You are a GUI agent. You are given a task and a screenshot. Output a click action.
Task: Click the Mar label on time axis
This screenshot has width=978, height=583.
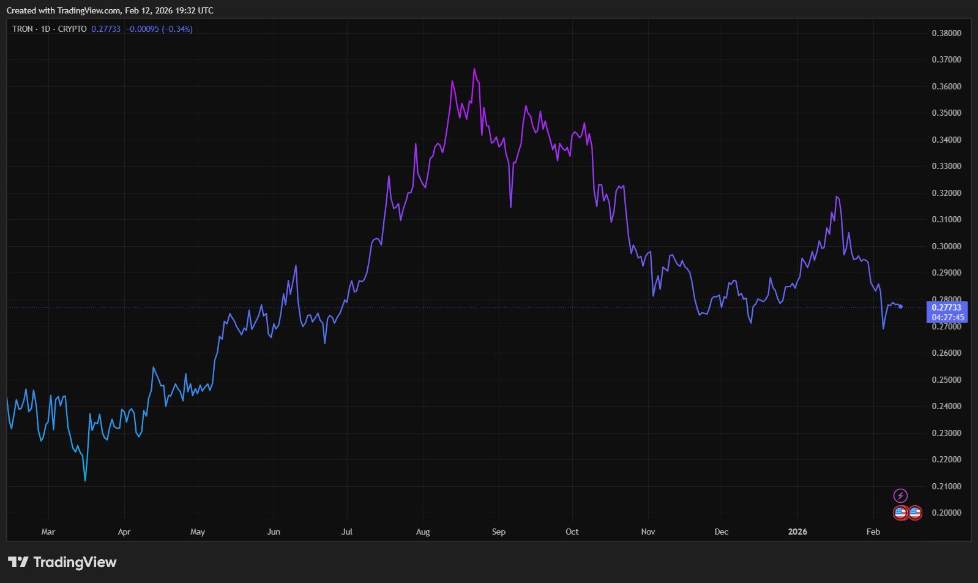tap(48, 532)
